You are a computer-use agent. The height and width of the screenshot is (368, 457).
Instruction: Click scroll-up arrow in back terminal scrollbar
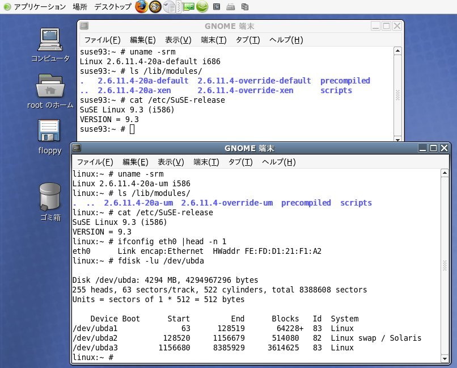(397, 51)
